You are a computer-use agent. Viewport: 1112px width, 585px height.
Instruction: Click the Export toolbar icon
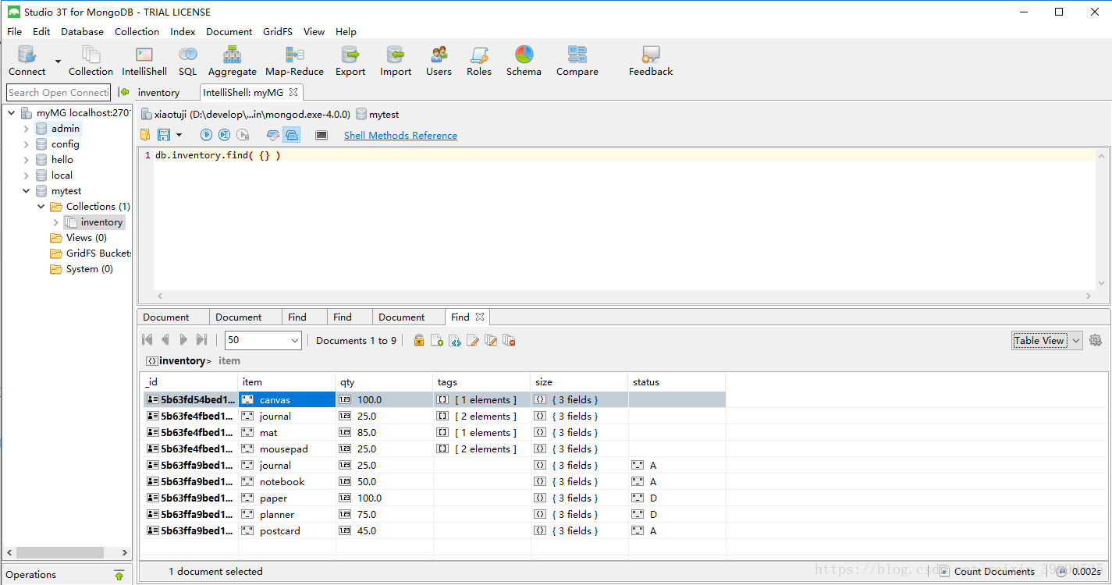(x=350, y=60)
